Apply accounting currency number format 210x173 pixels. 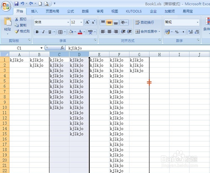click(x=167, y=32)
